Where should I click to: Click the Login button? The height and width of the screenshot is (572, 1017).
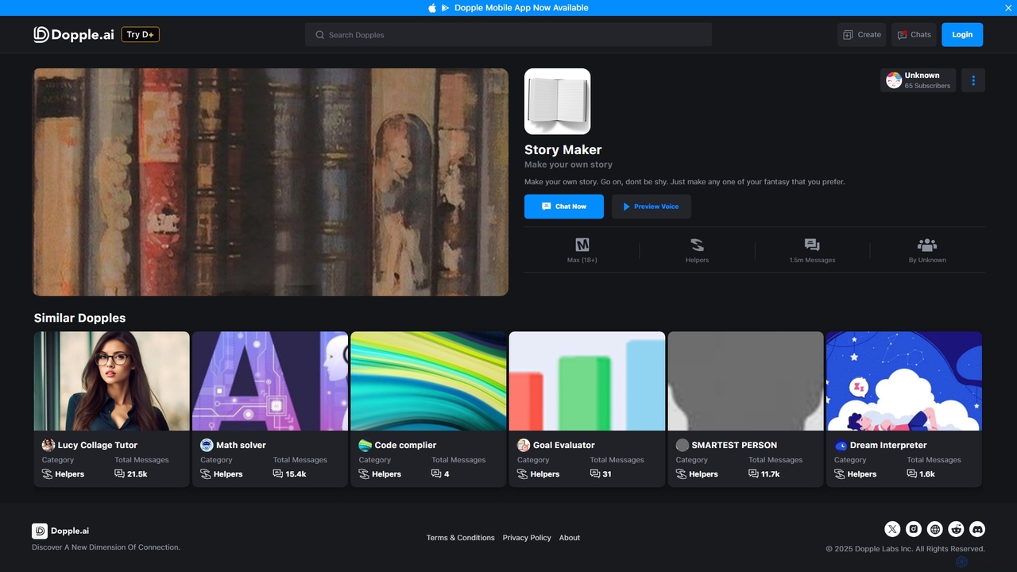point(962,35)
